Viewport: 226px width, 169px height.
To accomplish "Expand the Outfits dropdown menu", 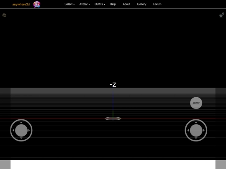I will click(100, 4).
